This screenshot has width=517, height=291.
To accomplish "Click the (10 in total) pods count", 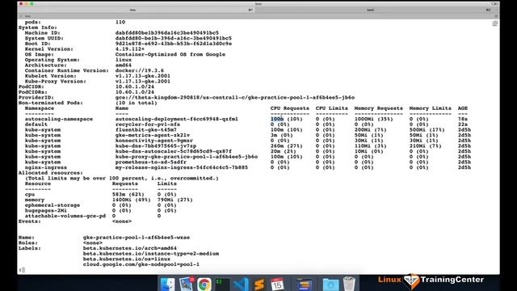I will pyautogui.click(x=137, y=103).
